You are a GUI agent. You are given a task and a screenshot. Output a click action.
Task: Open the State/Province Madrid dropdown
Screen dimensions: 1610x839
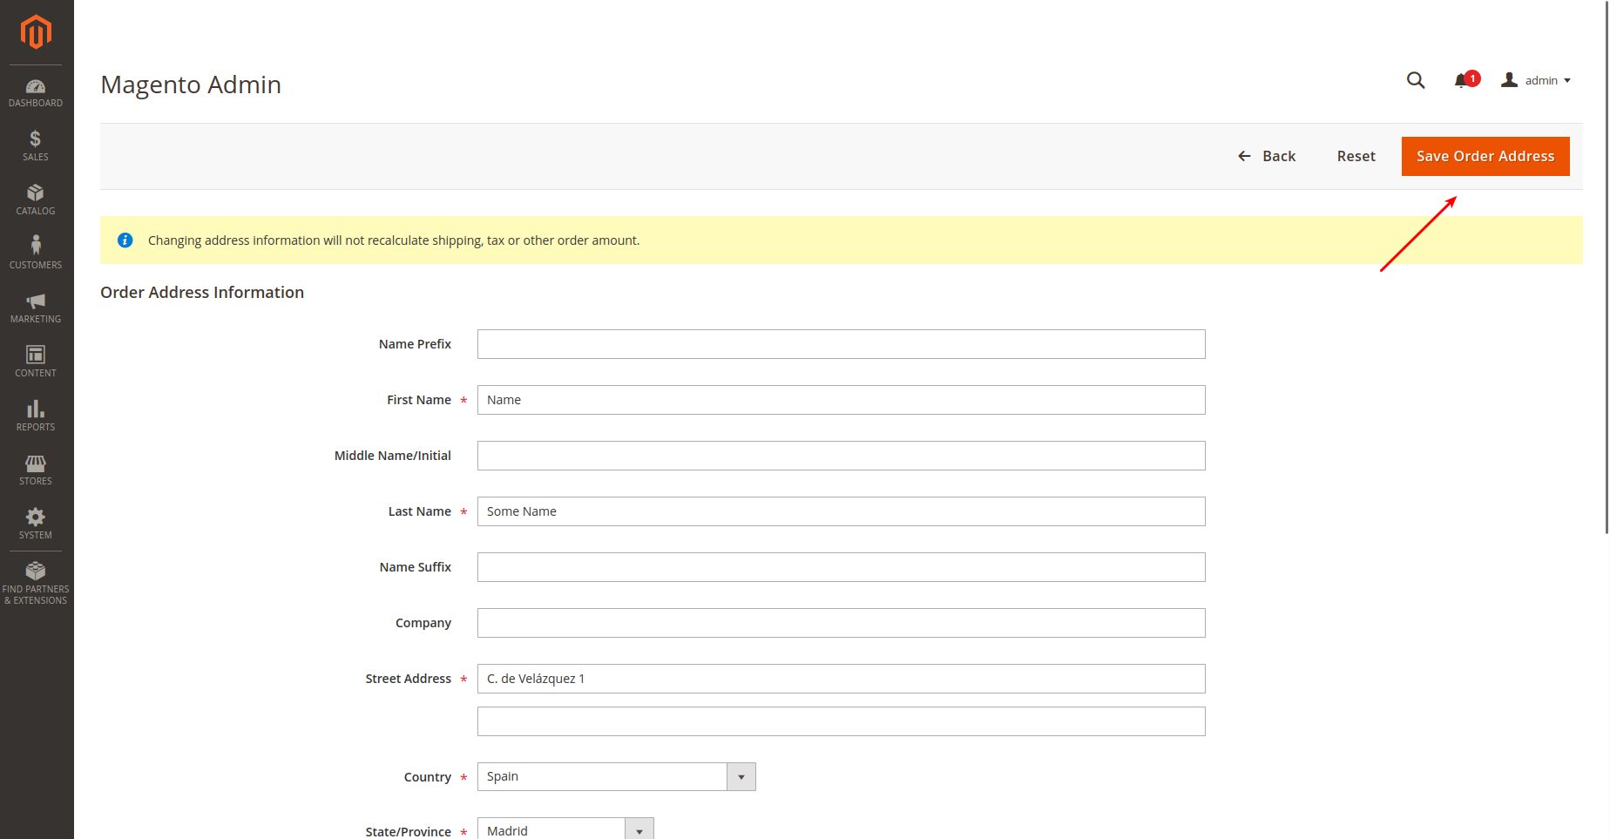565,829
